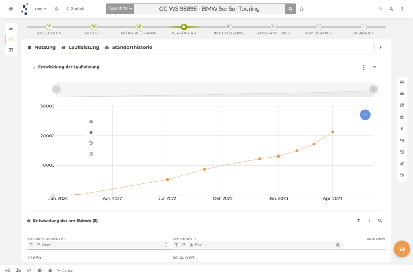Click the top car icon in right sidebar
Viewport: 413px width, 276px height.
[402, 82]
